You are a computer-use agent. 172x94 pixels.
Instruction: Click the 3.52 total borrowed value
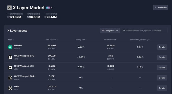click(111, 56)
